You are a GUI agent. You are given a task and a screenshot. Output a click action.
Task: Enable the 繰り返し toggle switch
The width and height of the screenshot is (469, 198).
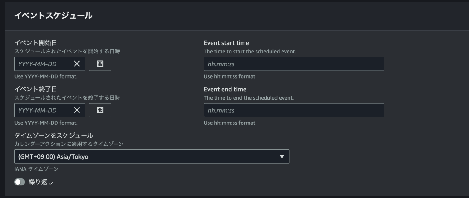click(20, 182)
